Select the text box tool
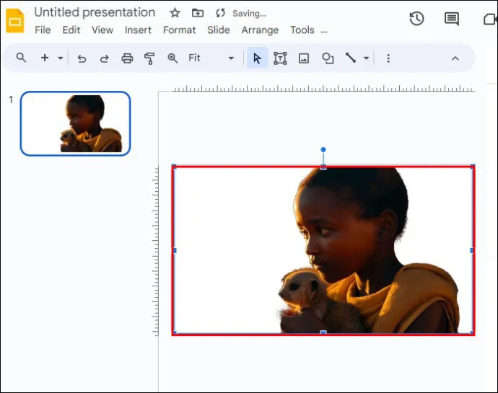This screenshot has height=393, width=498. pos(280,58)
